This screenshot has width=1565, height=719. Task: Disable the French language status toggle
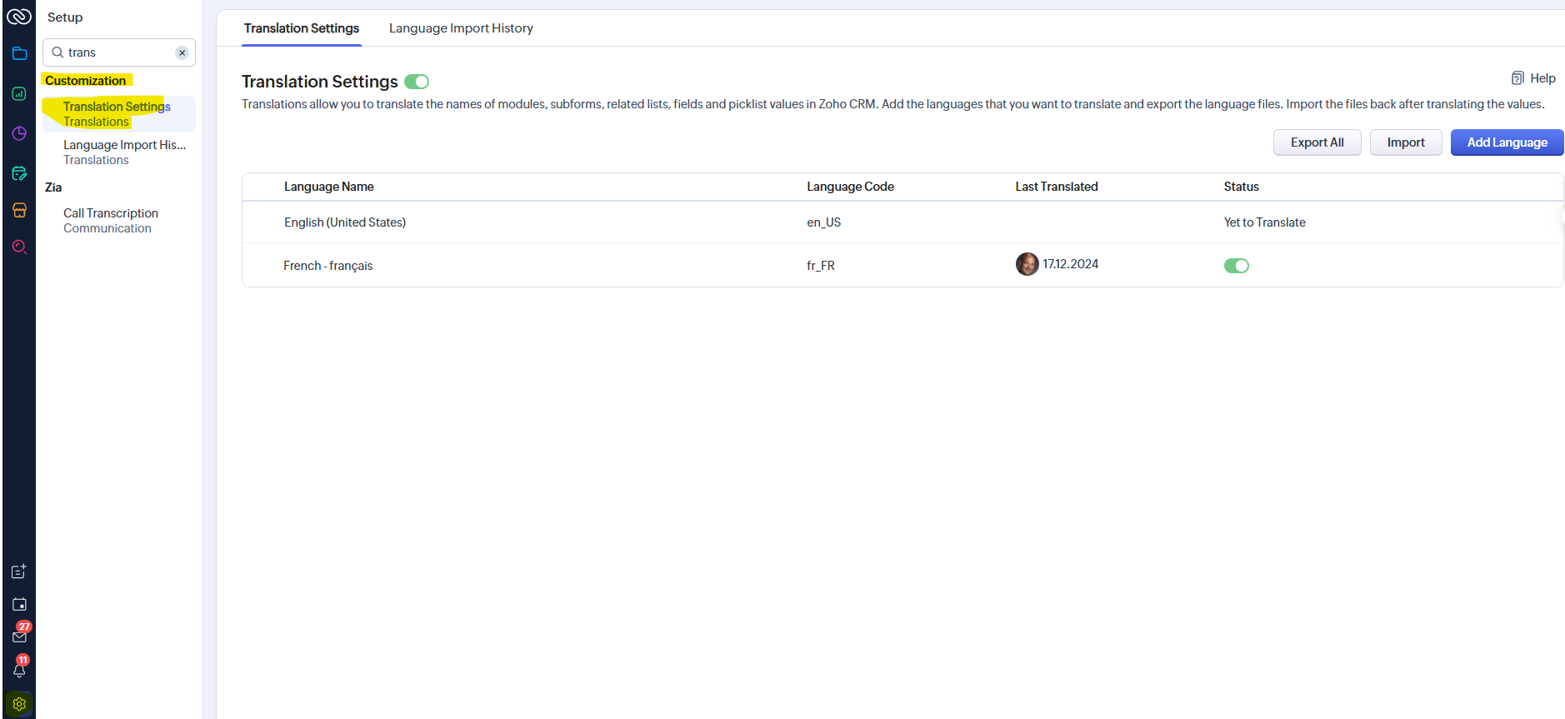(x=1236, y=266)
